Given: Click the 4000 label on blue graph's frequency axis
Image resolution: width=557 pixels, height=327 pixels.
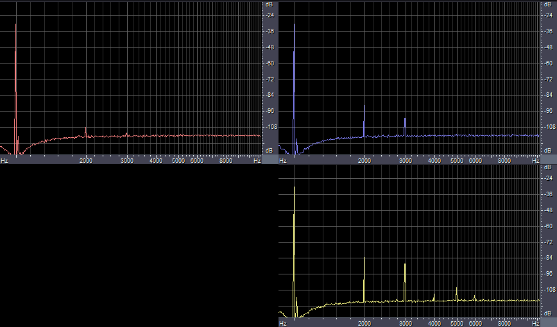Looking at the screenshot, I should point(434,161).
